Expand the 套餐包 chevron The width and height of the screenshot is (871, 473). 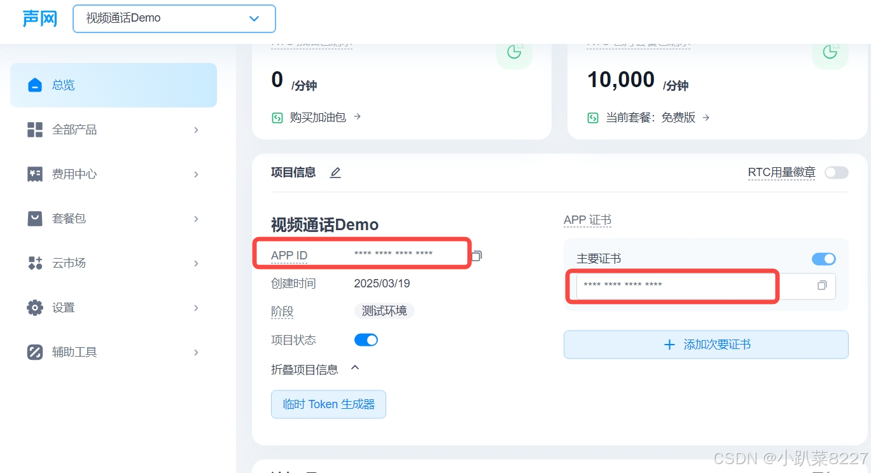(x=196, y=219)
